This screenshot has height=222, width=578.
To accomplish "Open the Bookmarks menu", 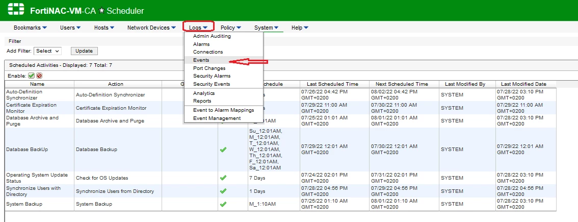I will click(30, 28).
